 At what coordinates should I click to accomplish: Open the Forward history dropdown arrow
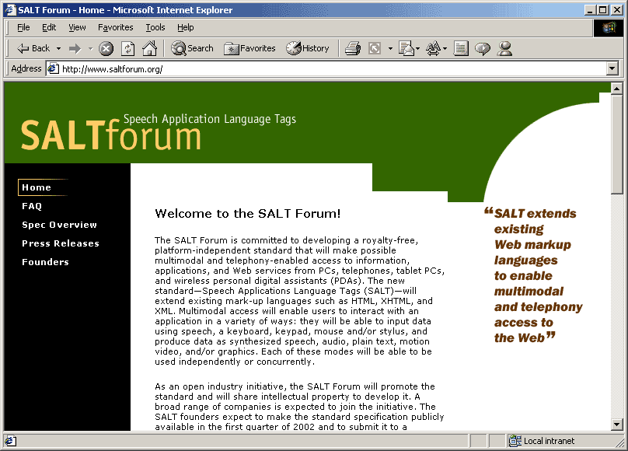coord(90,49)
